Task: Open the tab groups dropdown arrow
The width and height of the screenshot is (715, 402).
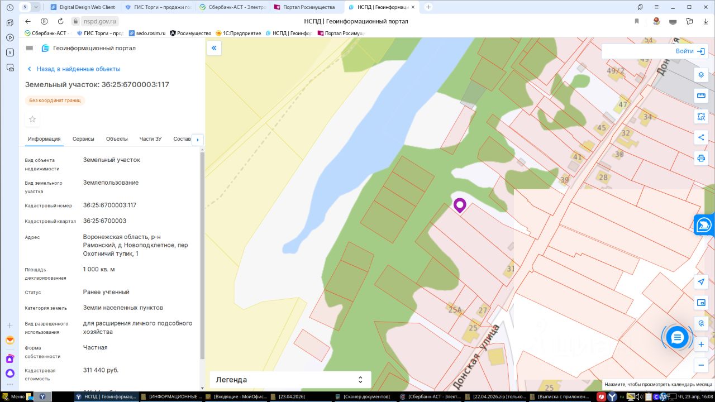Action: point(36,7)
